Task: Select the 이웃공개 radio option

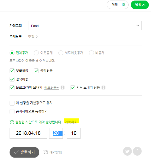Action: point(36,53)
